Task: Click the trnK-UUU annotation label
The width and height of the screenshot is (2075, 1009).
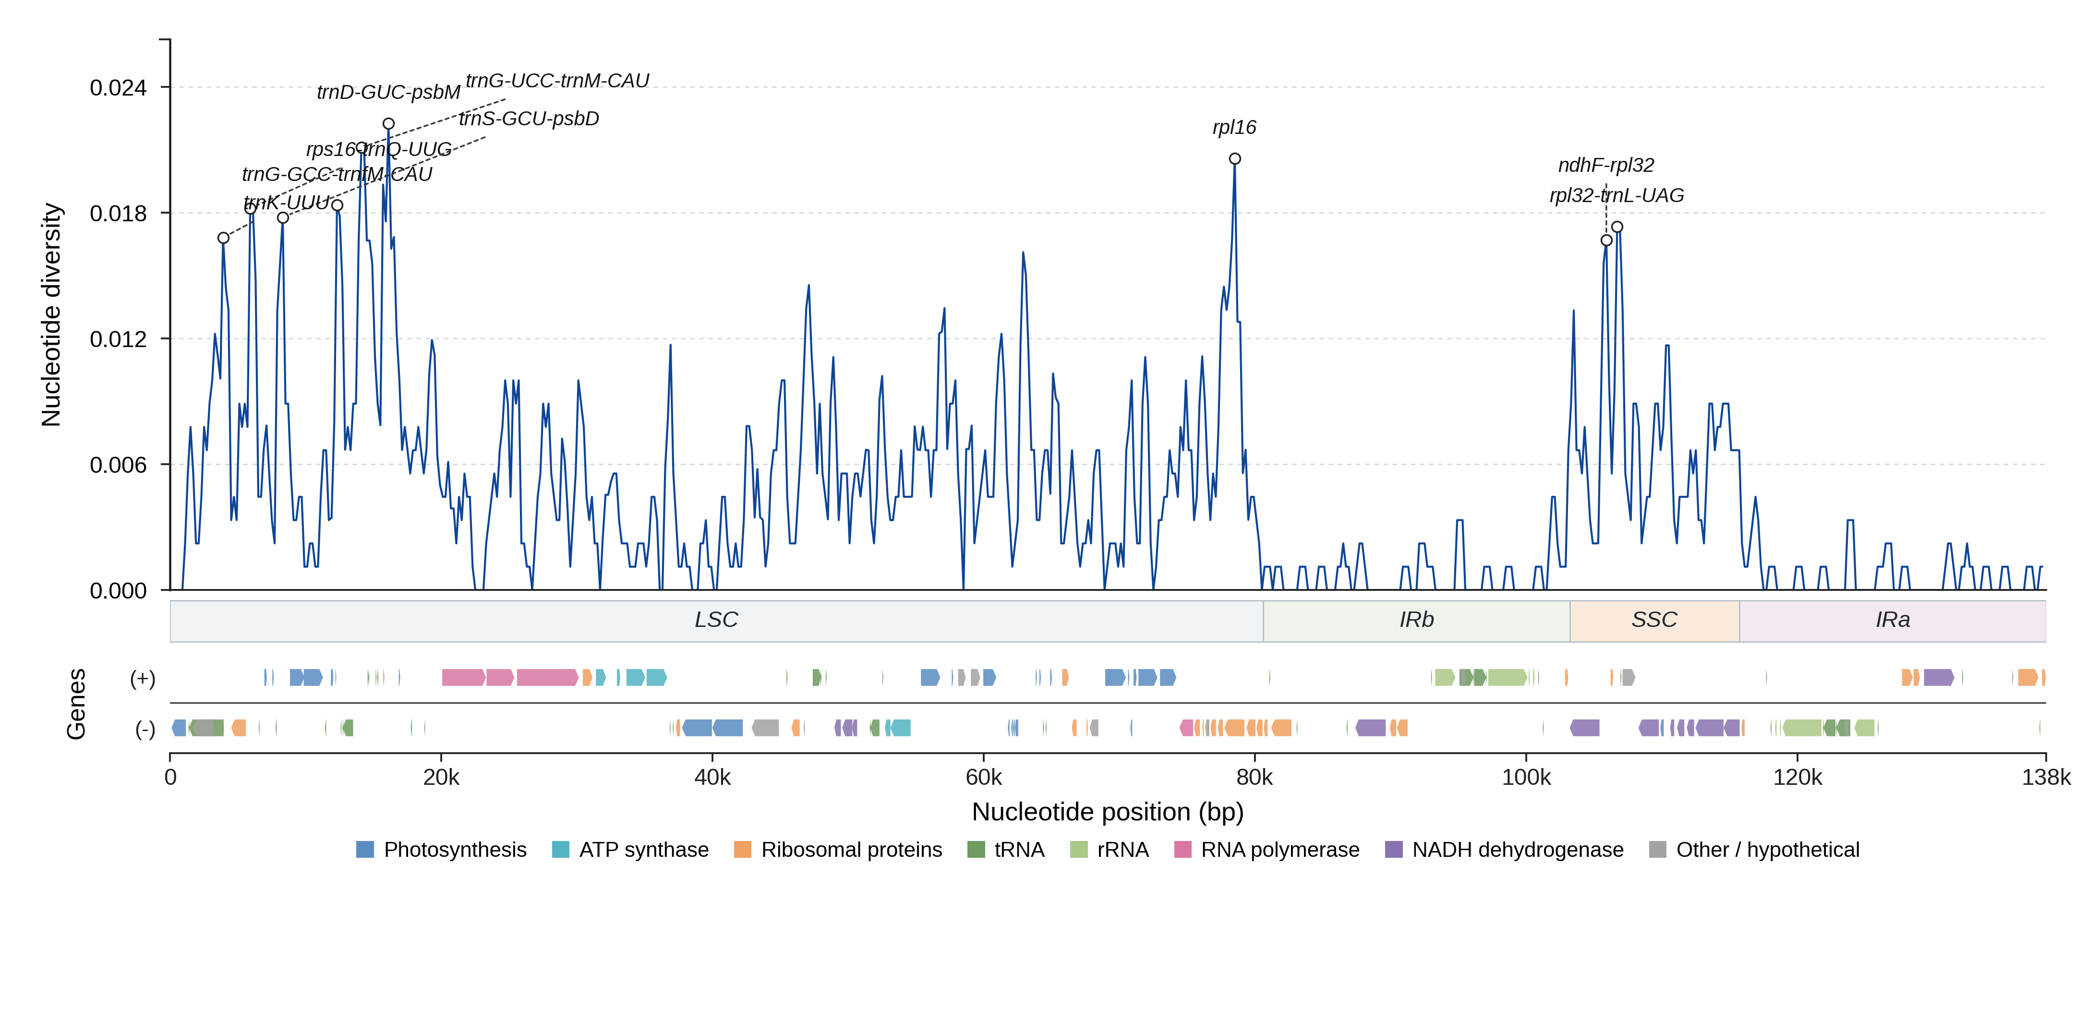Action: [287, 202]
